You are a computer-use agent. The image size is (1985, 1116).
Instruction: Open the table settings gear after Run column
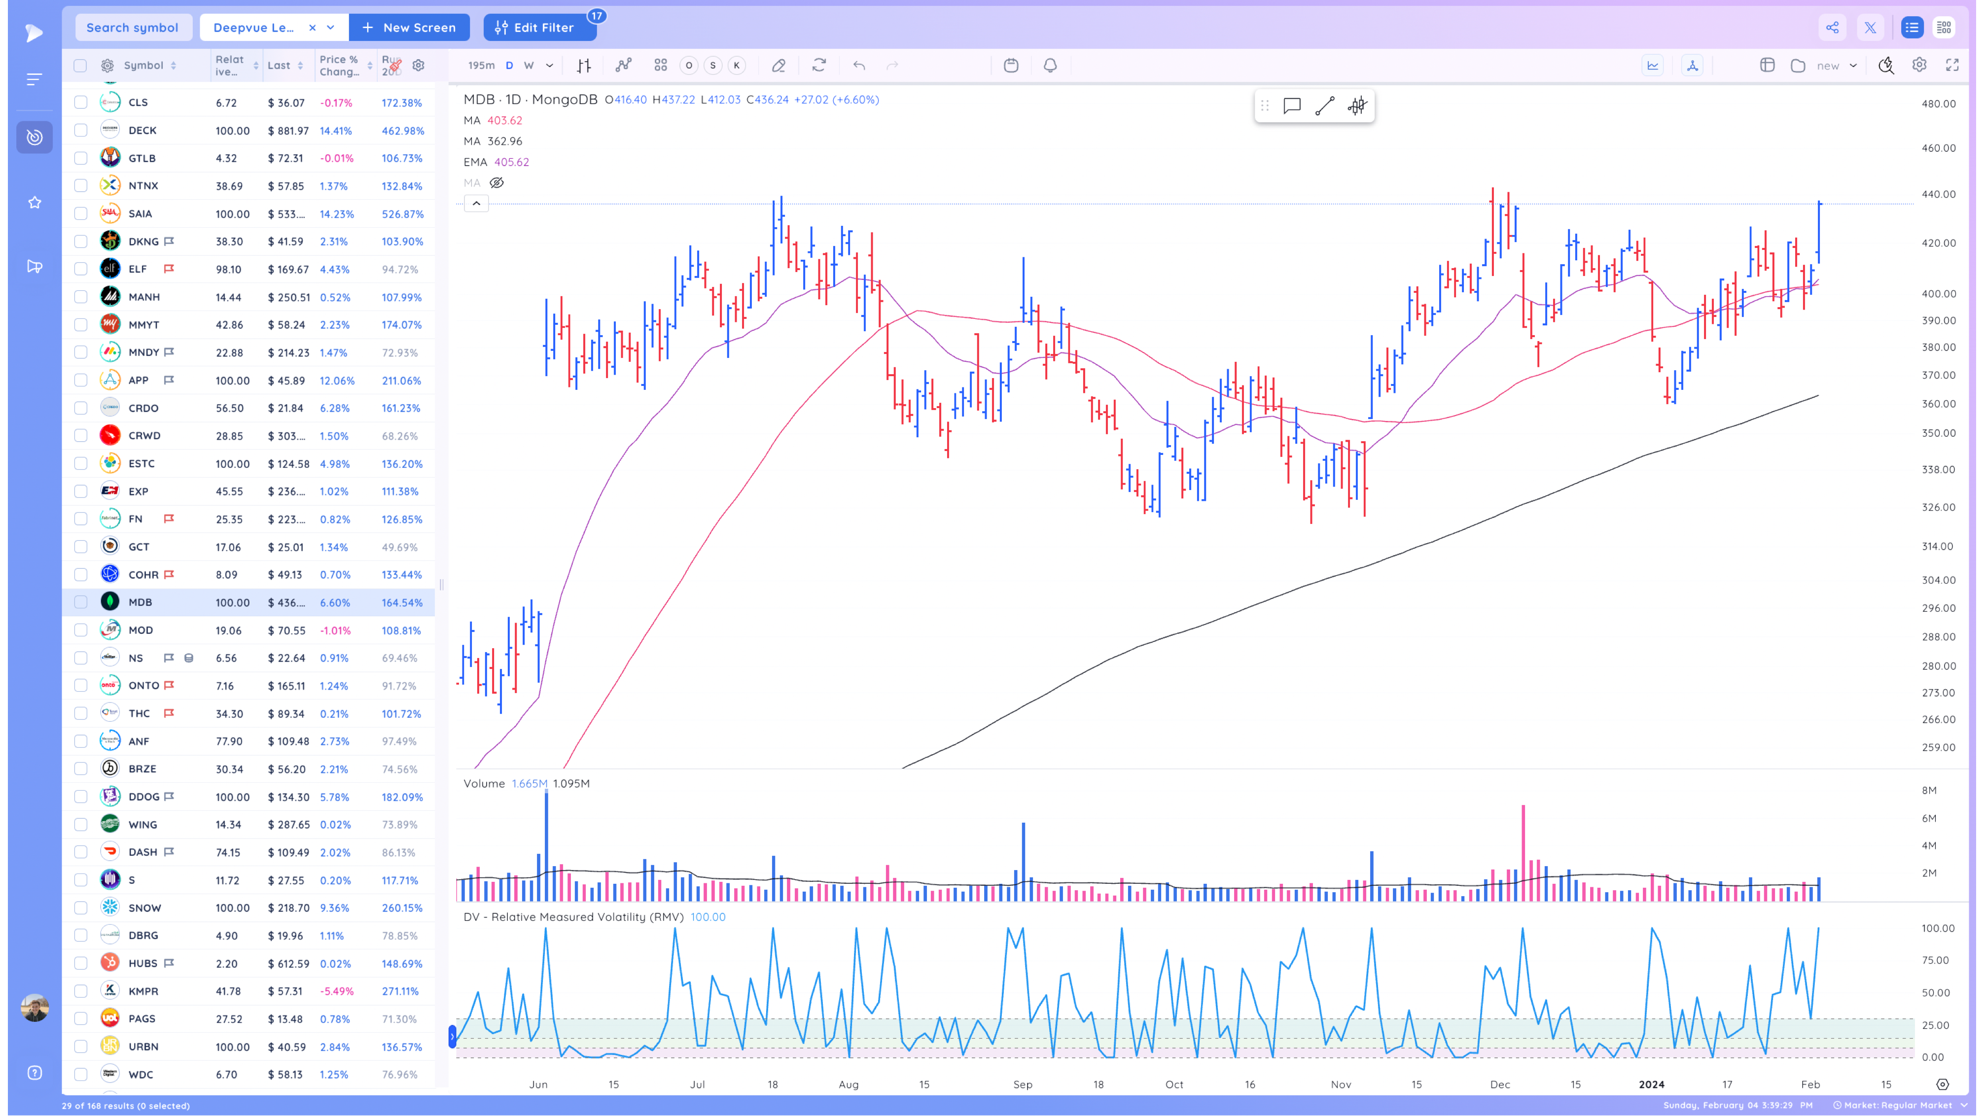point(419,66)
